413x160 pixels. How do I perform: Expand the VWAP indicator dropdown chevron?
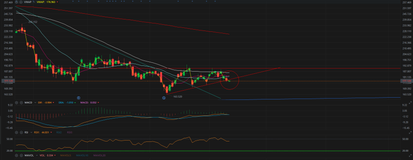(x=34, y=2)
